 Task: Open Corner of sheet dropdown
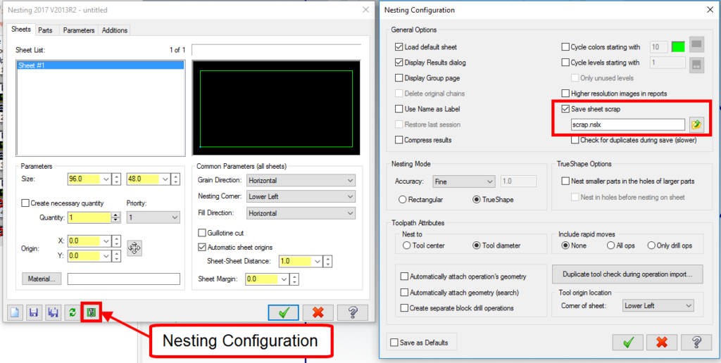pos(658,305)
